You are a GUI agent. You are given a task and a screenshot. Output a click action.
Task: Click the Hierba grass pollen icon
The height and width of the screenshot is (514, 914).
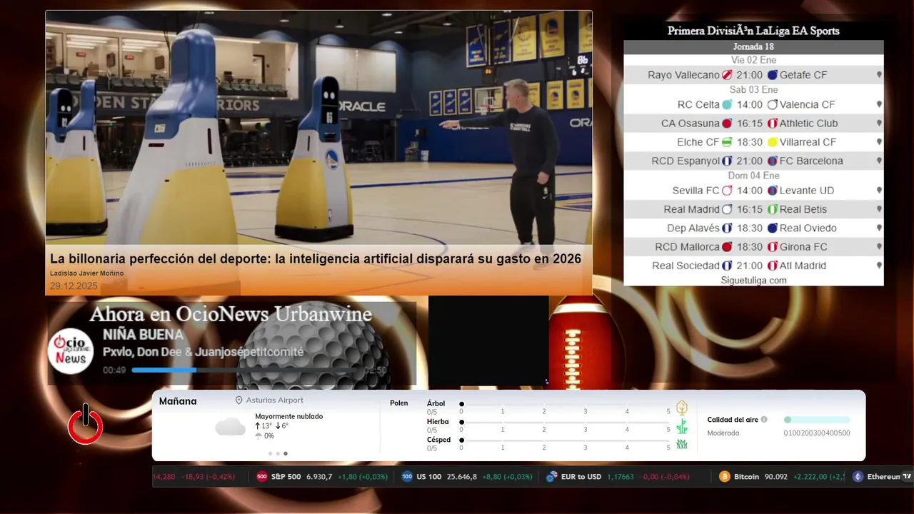682,426
